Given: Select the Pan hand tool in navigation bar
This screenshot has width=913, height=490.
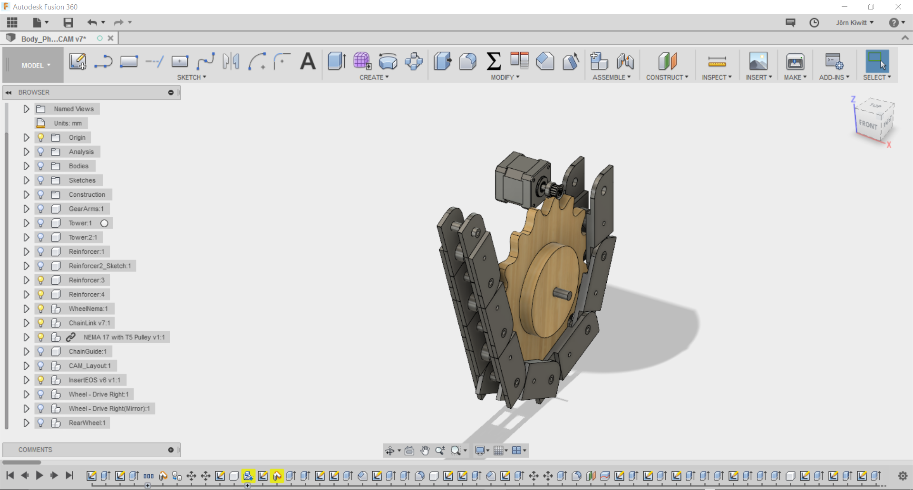Looking at the screenshot, I should (425, 451).
